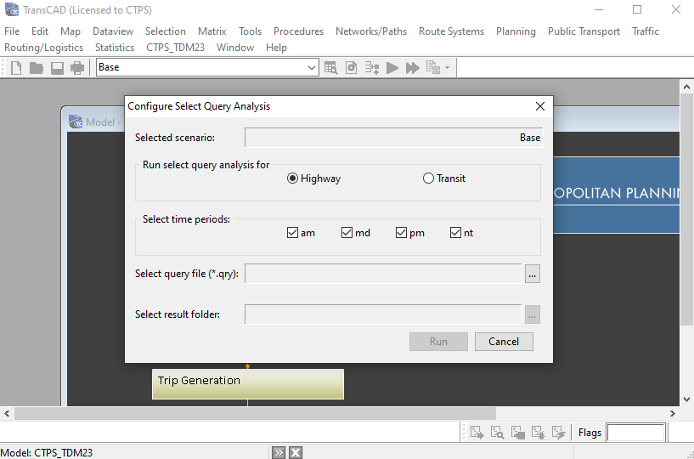
Task: Click the Flags input field
Action: [x=635, y=433]
